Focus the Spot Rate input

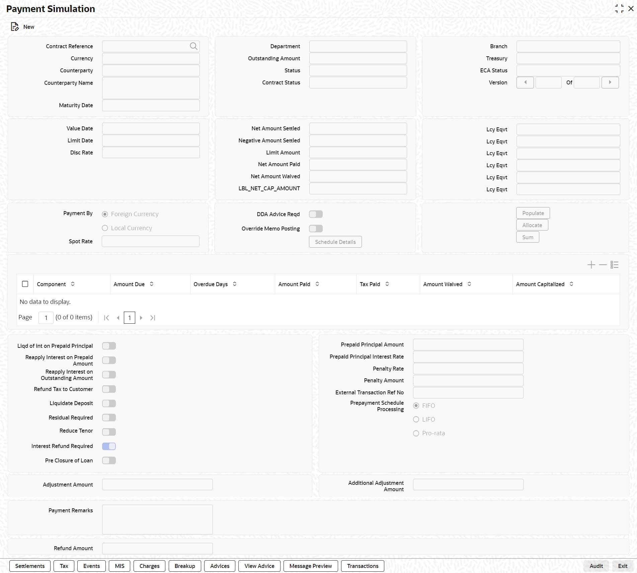[151, 241]
